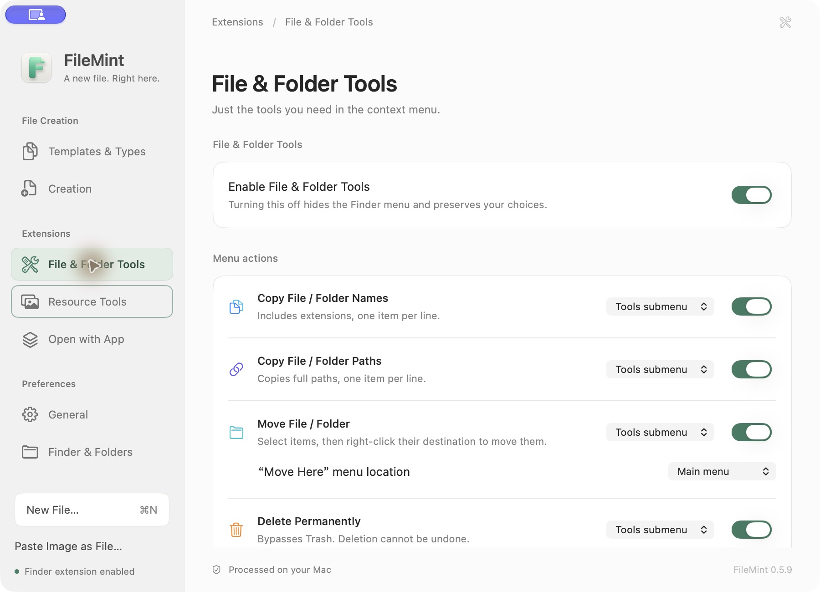Click the Menu actions section label
The height and width of the screenshot is (592, 820).
(x=245, y=258)
